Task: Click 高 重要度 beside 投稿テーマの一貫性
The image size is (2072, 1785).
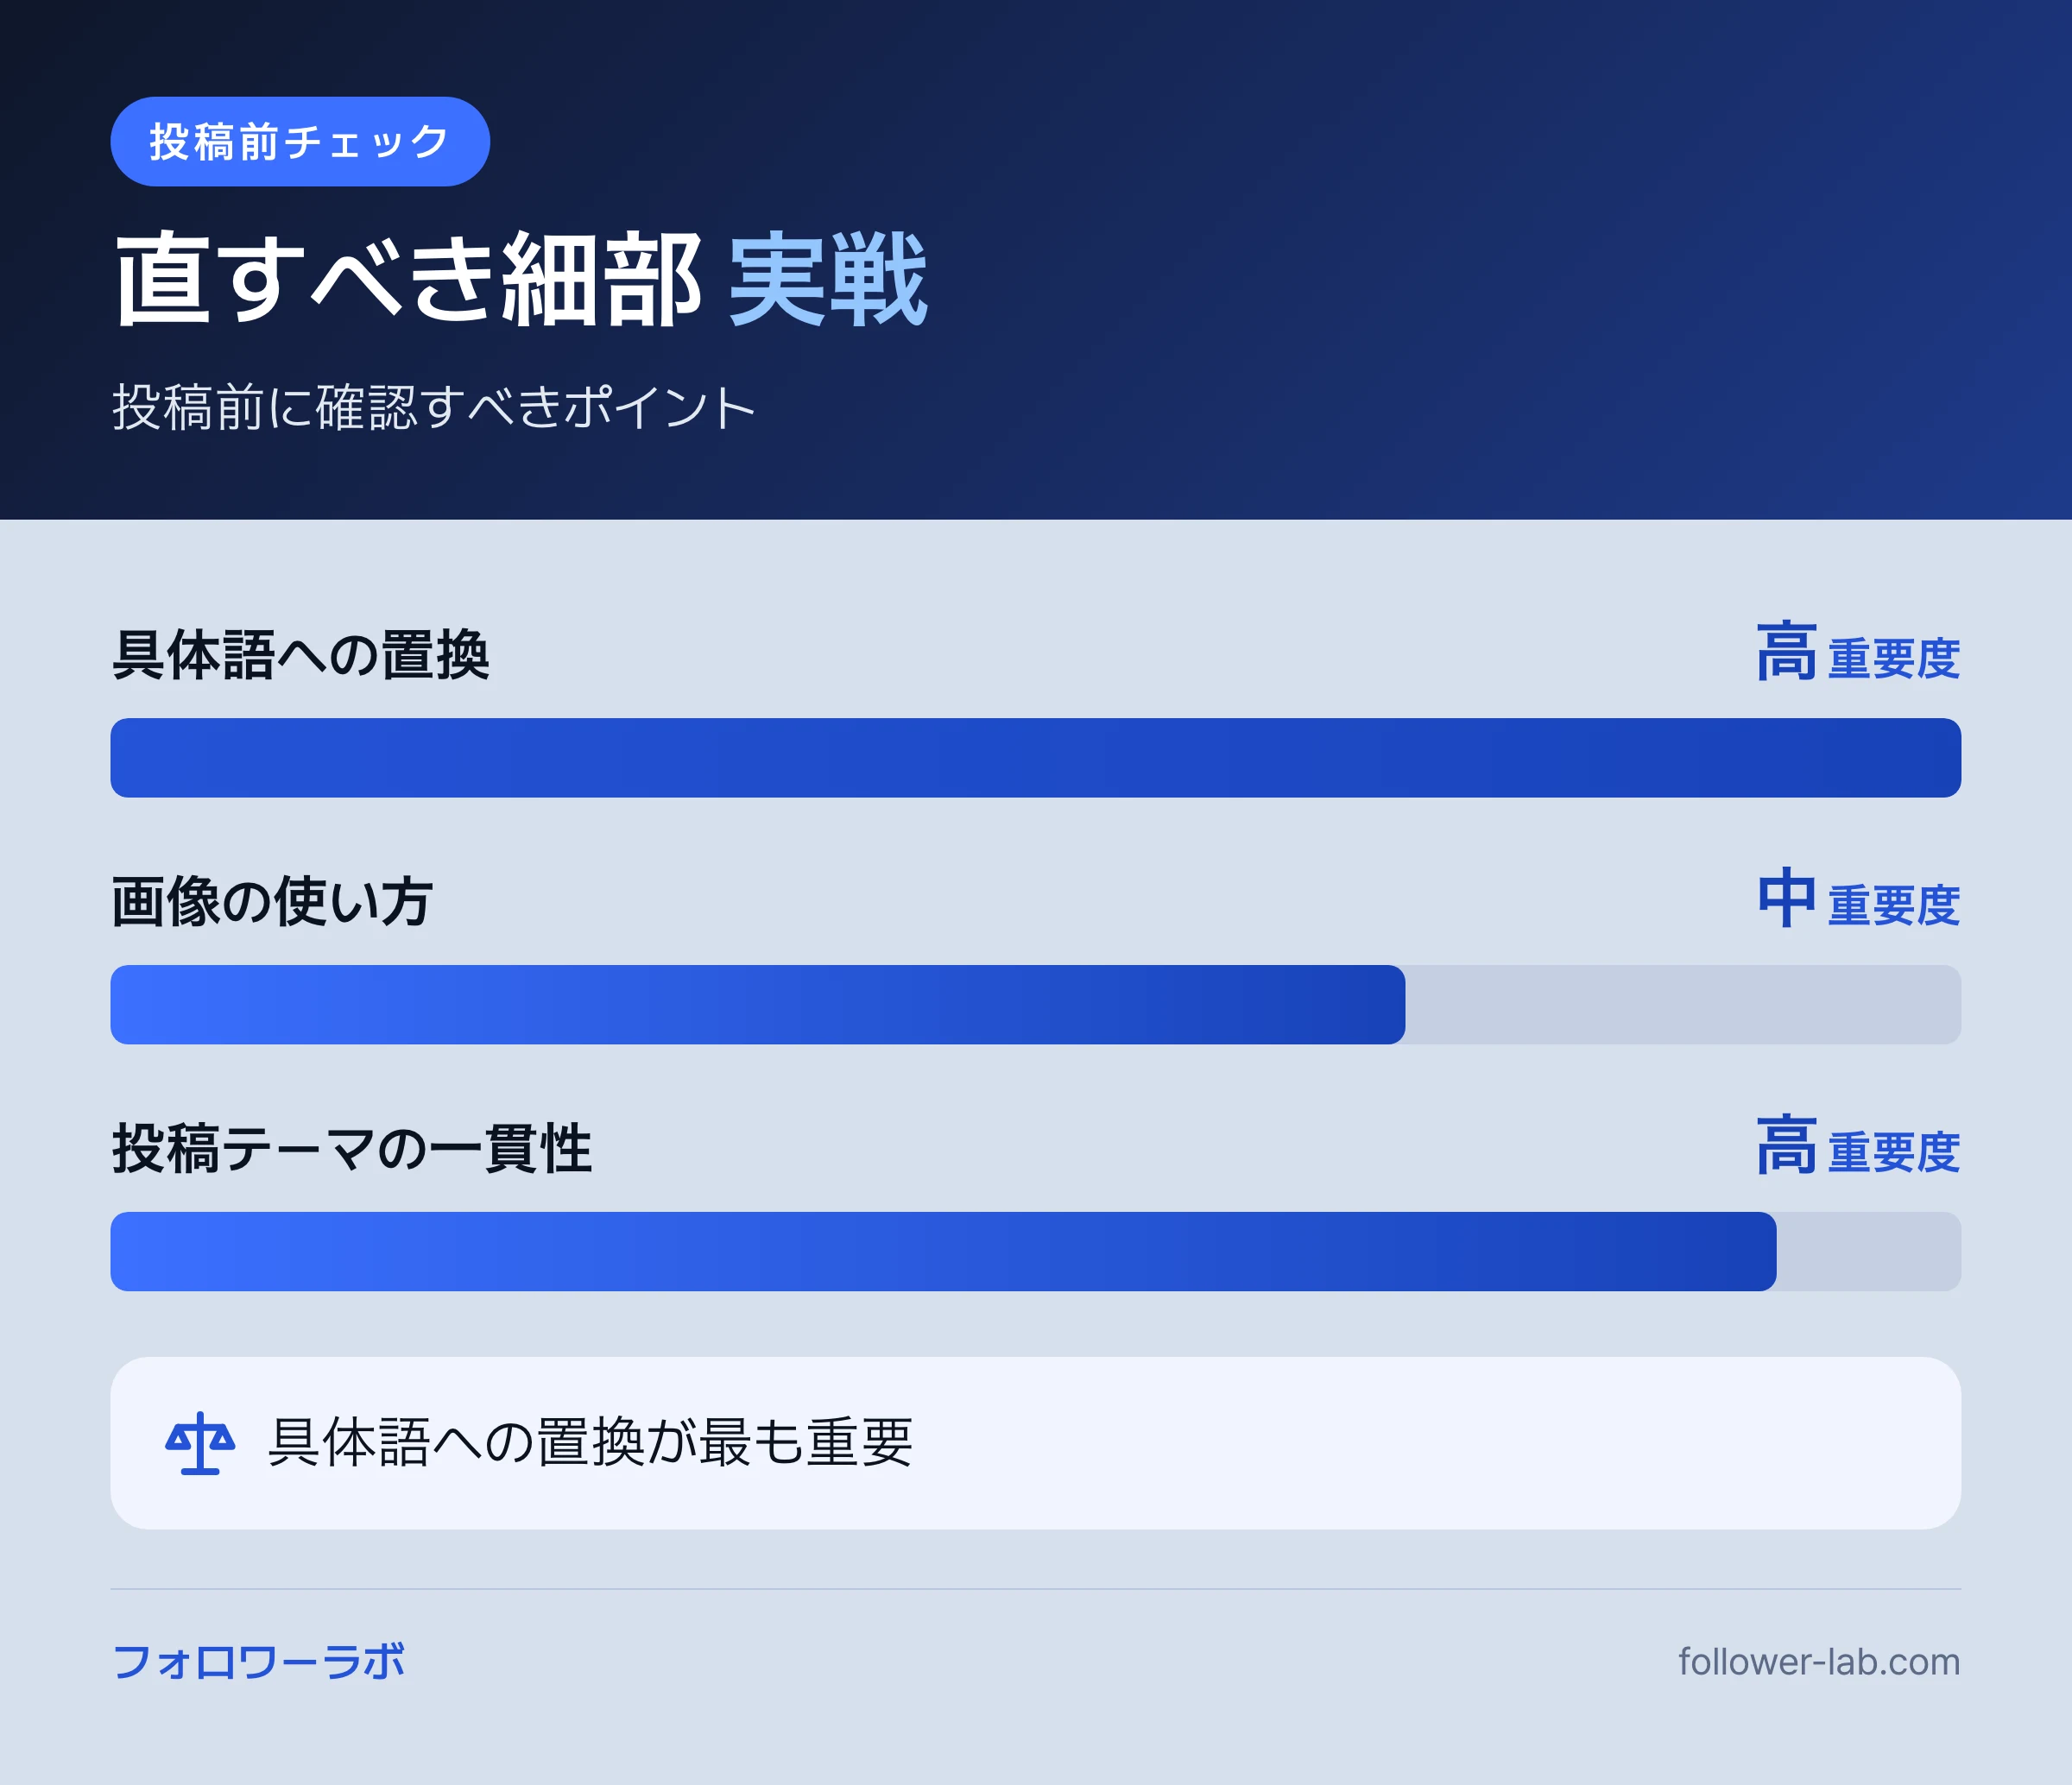Action: pyautogui.click(x=1858, y=1146)
